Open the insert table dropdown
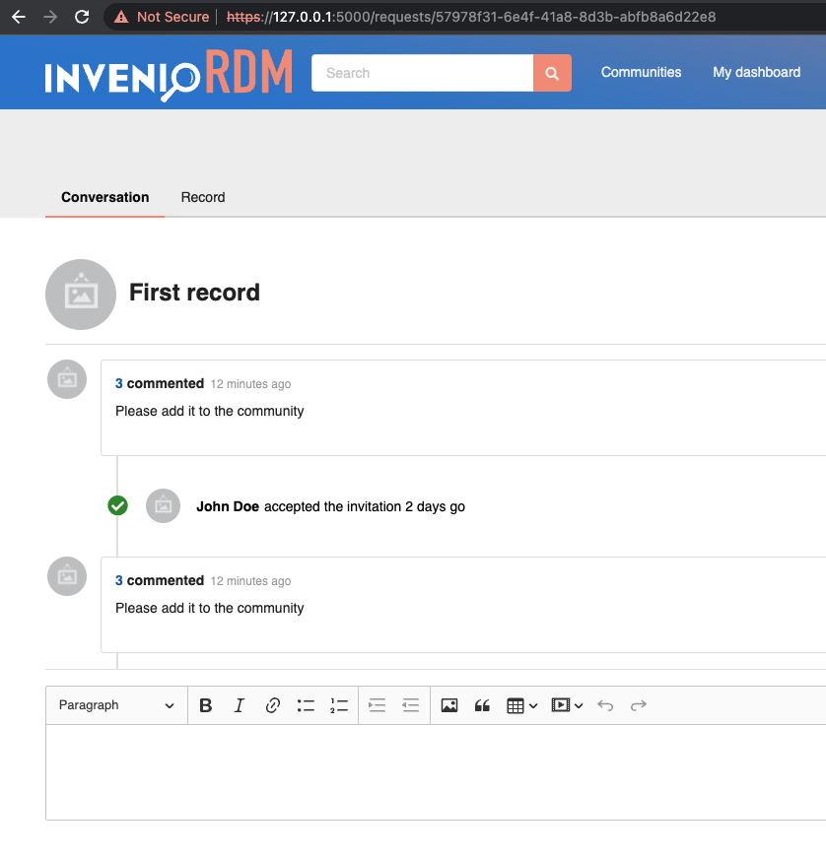 coord(520,705)
